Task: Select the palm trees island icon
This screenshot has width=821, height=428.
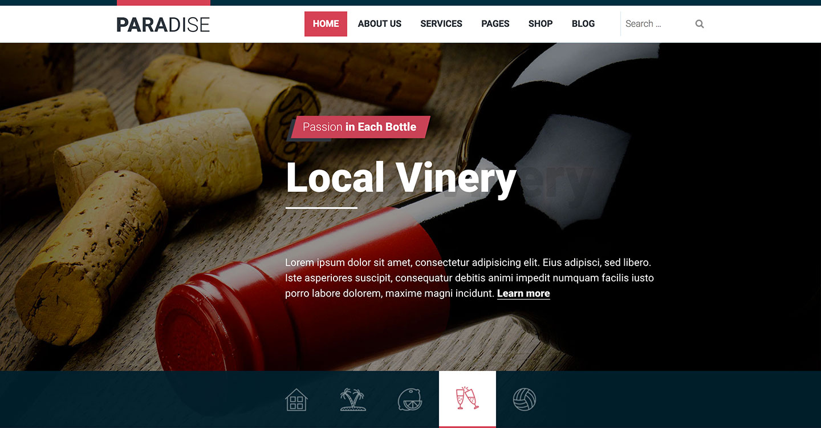Action: coord(353,399)
